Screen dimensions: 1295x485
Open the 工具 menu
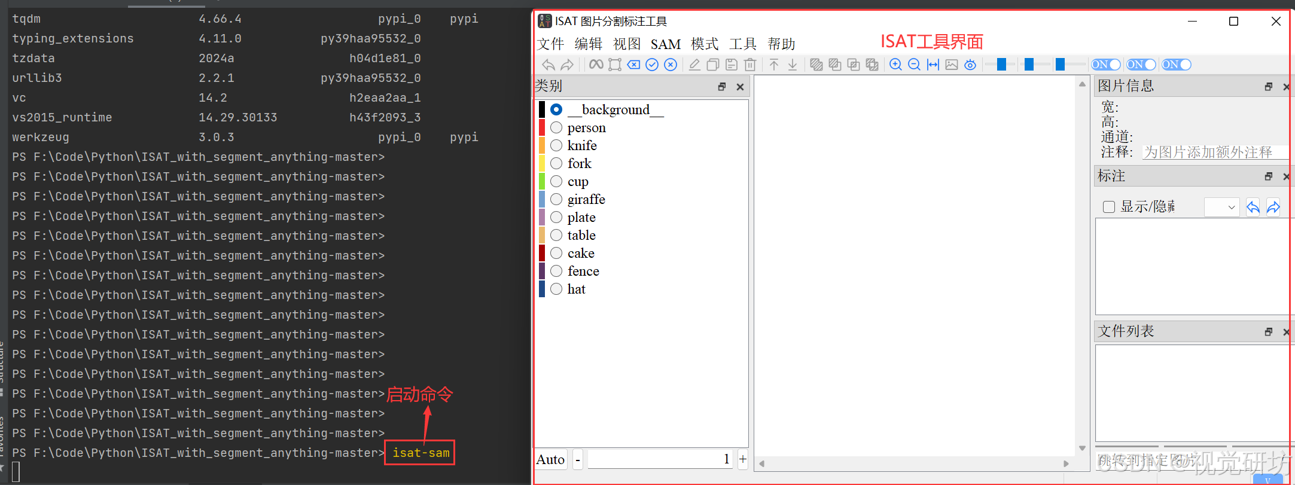(743, 44)
